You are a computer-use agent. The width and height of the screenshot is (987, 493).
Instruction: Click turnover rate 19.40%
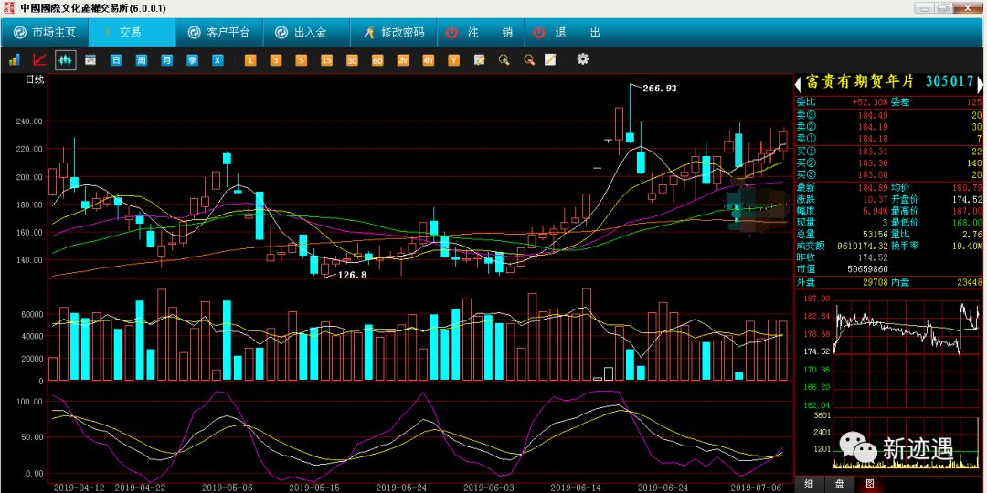(970, 246)
